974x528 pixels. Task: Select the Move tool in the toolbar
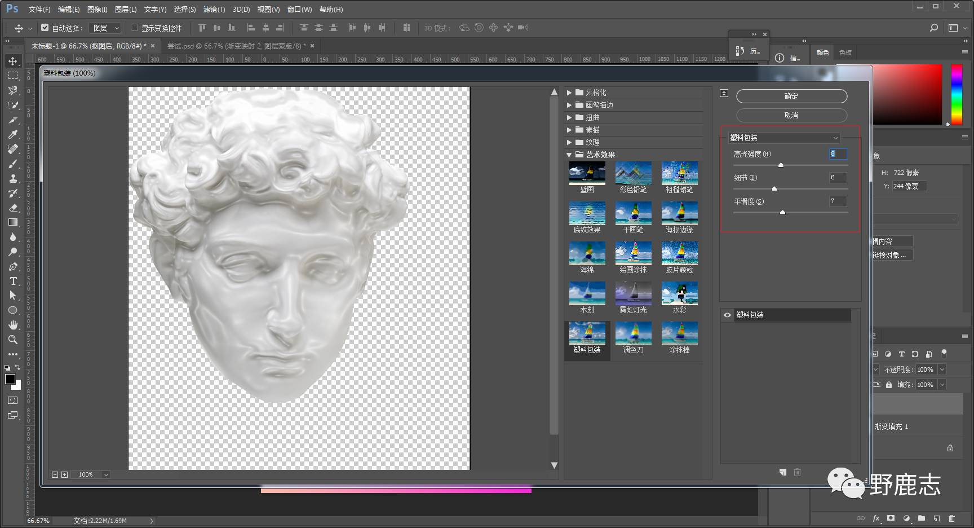13,61
